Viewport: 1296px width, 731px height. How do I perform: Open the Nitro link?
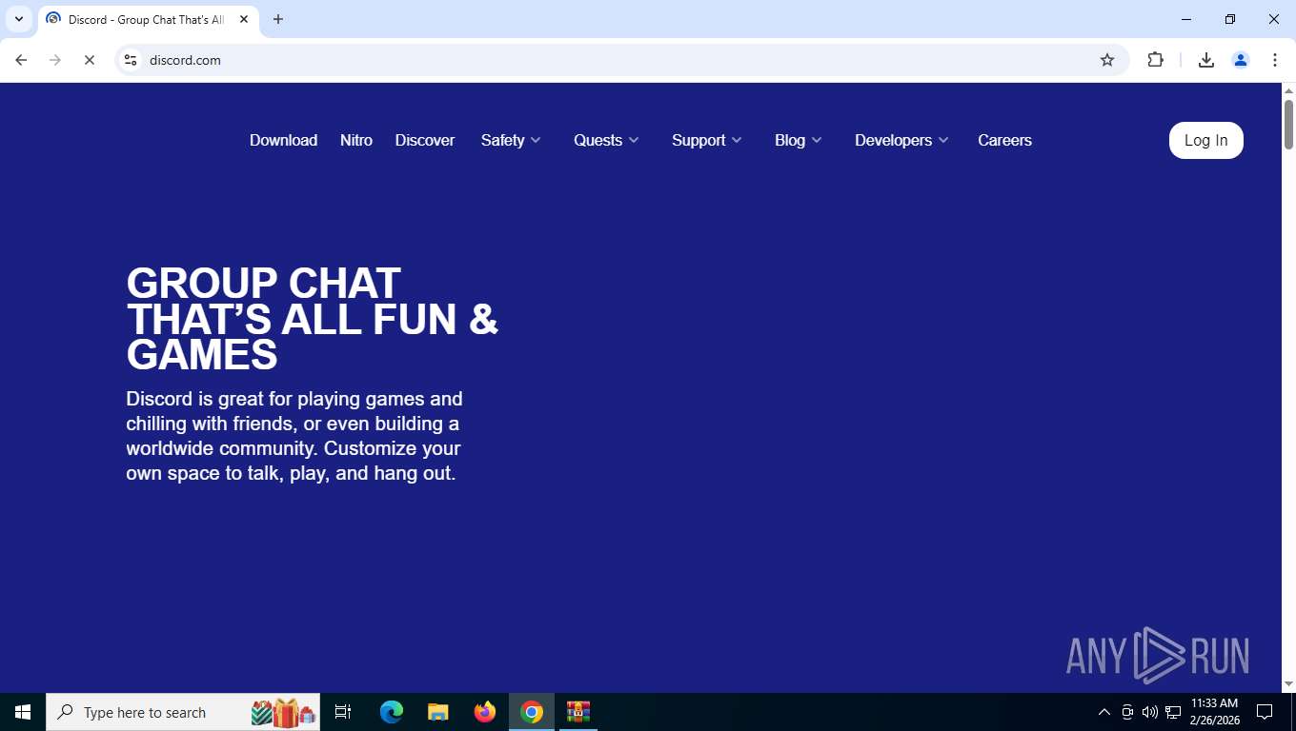pyautogui.click(x=356, y=140)
